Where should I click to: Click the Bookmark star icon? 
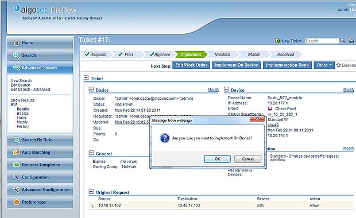point(338,65)
